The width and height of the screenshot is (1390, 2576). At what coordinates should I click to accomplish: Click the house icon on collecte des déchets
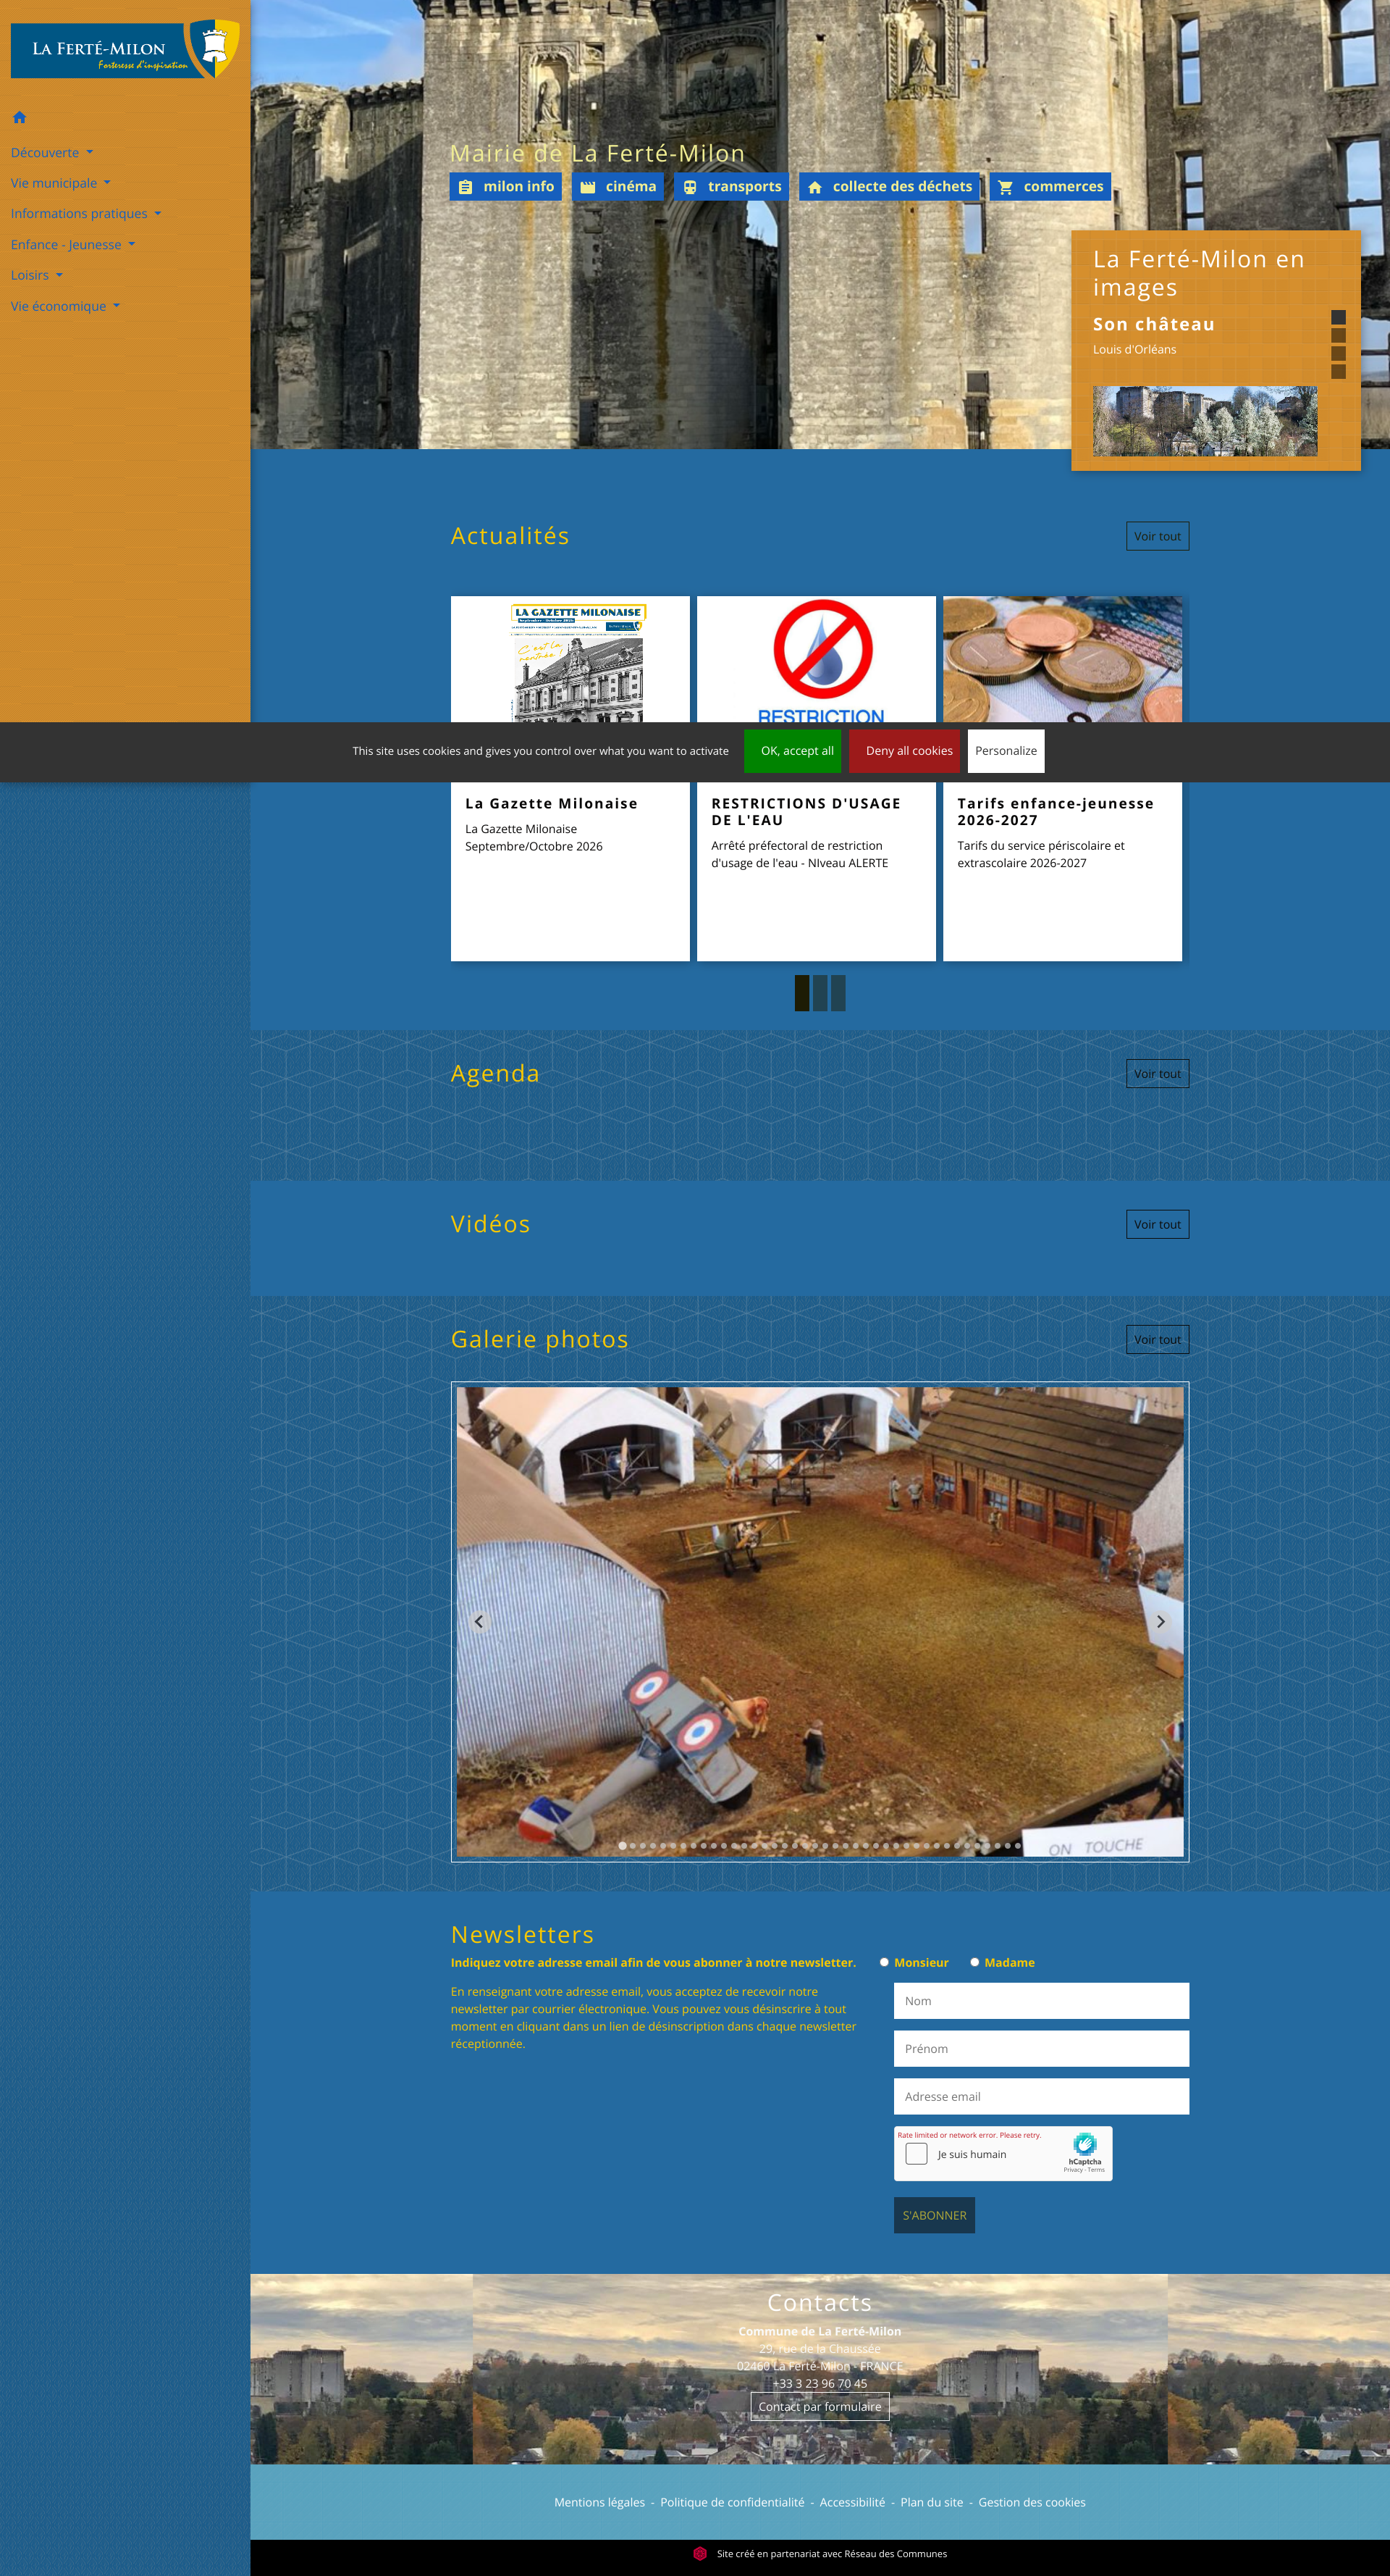[814, 187]
